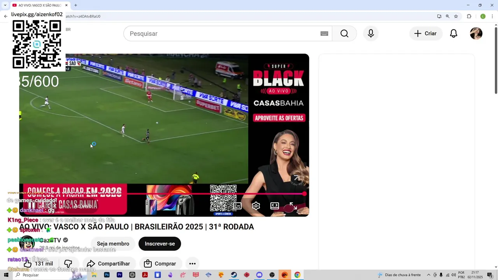Open weather widget Dias de chuva à frente

pyautogui.click(x=399, y=275)
